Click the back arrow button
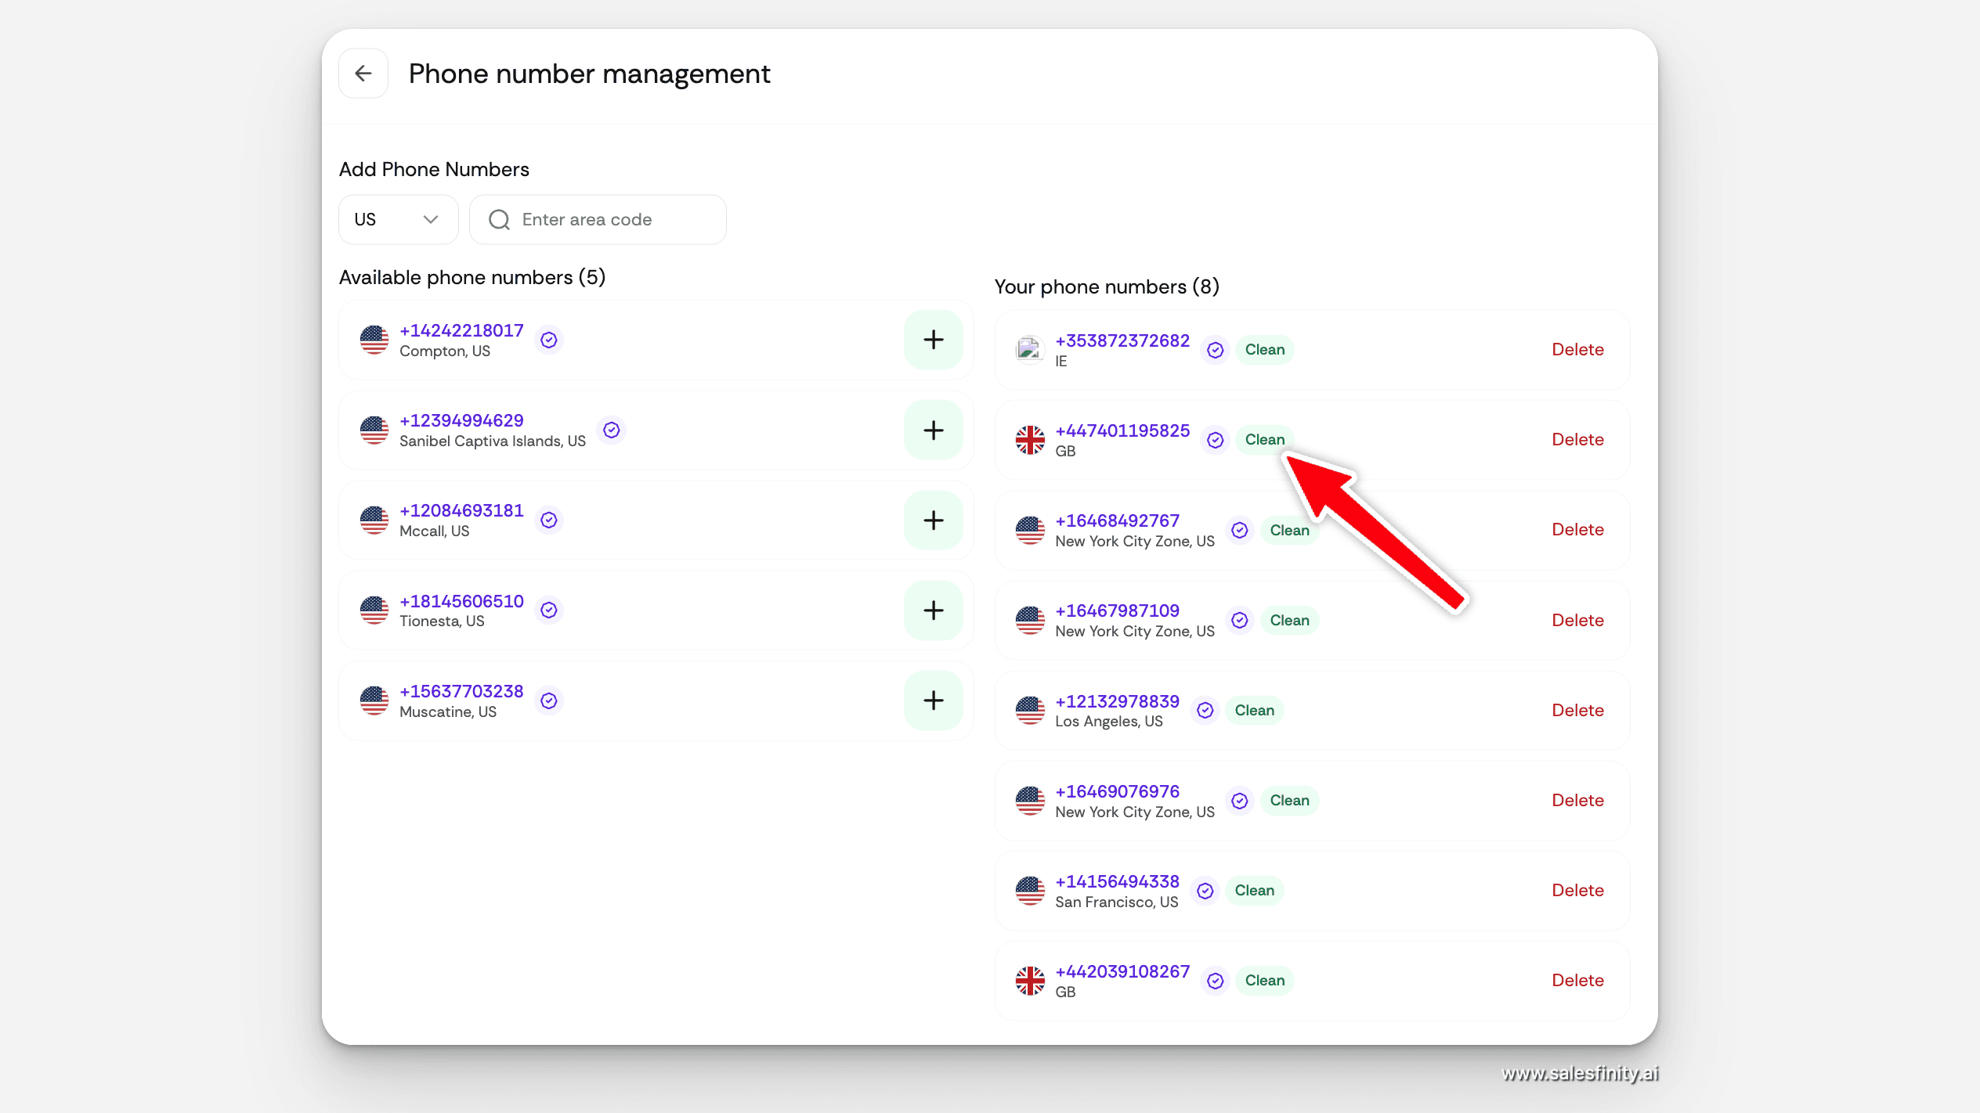The image size is (1980, 1113). point(363,74)
